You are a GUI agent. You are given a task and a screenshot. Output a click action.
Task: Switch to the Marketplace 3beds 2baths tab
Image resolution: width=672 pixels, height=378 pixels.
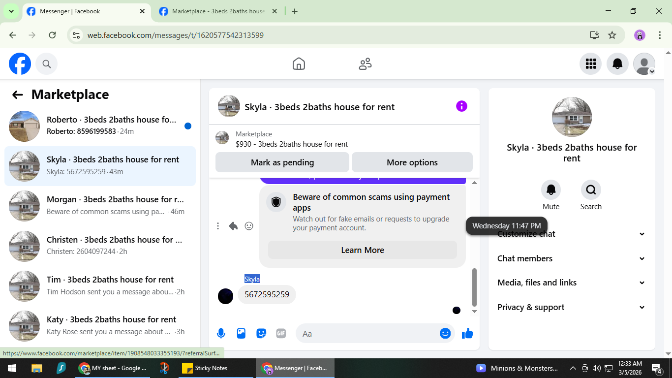(x=218, y=11)
